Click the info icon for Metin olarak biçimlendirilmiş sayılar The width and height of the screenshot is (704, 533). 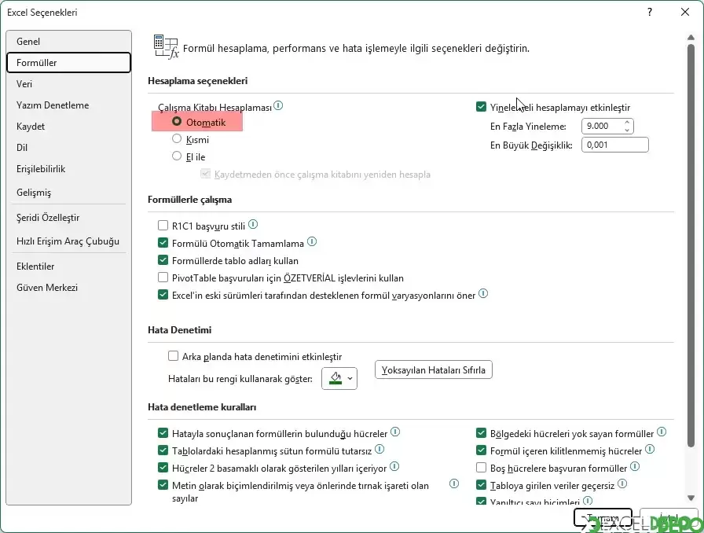(x=454, y=483)
